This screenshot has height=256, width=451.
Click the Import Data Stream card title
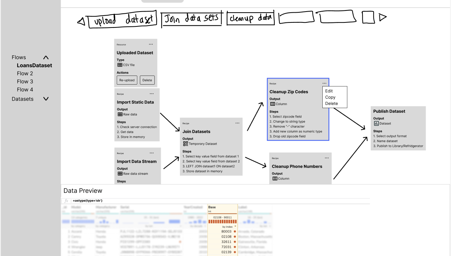137,162
